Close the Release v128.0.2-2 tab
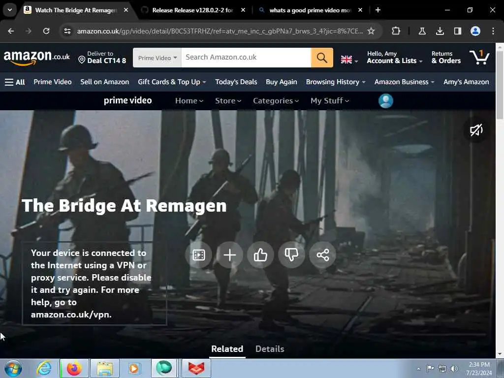 pos(243,10)
